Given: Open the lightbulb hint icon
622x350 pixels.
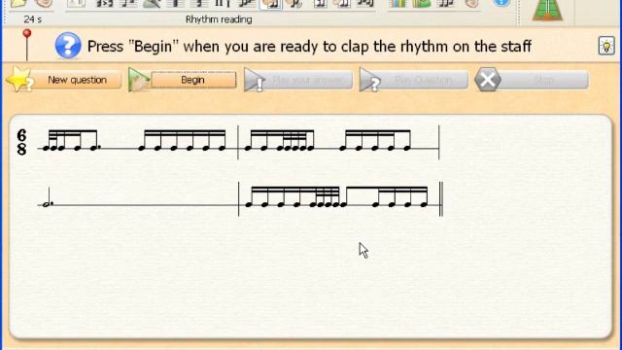Looking at the screenshot, I should (606, 46).
